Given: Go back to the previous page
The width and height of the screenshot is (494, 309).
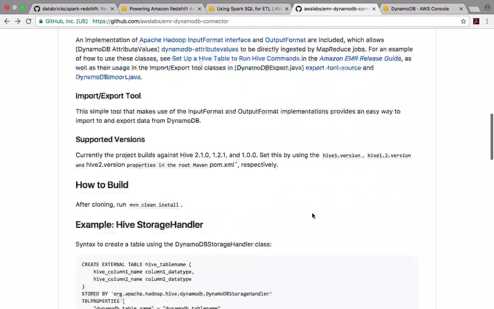Looking at the screenshot, I should pyautogui.click(x=7, y=21).
